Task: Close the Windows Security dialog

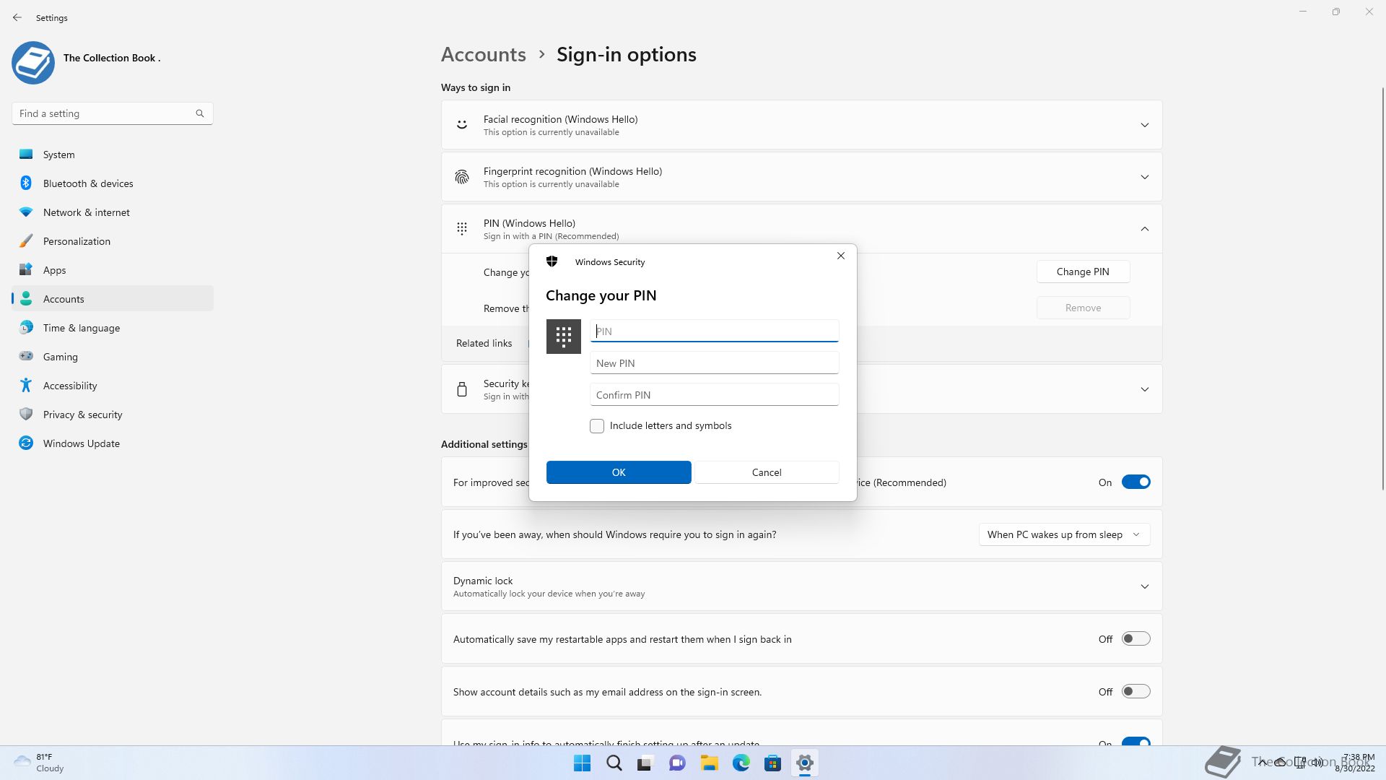Action: coord(840,256)
